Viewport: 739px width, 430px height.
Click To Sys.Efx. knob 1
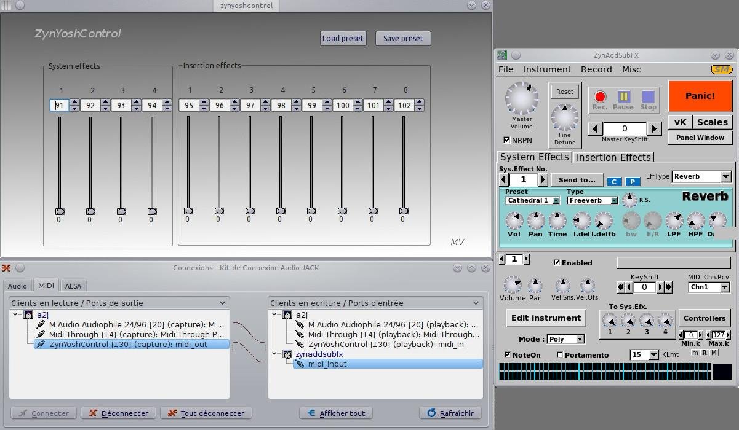[610, 320]
